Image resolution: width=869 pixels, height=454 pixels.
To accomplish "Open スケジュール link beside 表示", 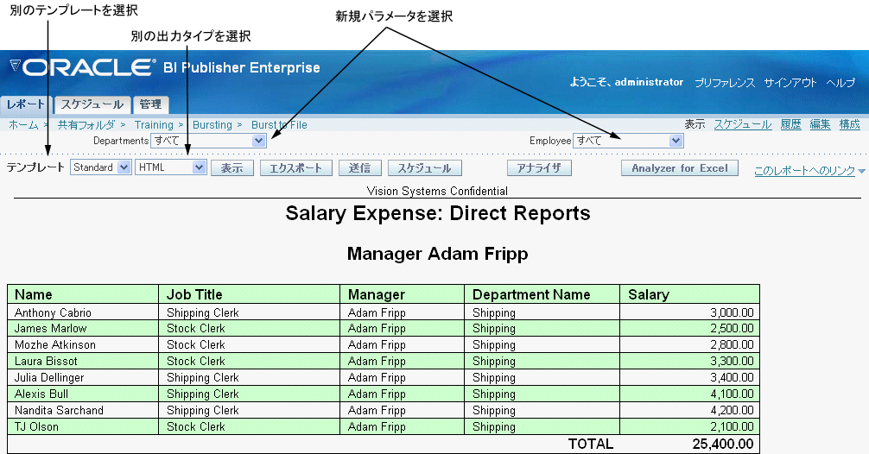I will (x=743, y=124).
